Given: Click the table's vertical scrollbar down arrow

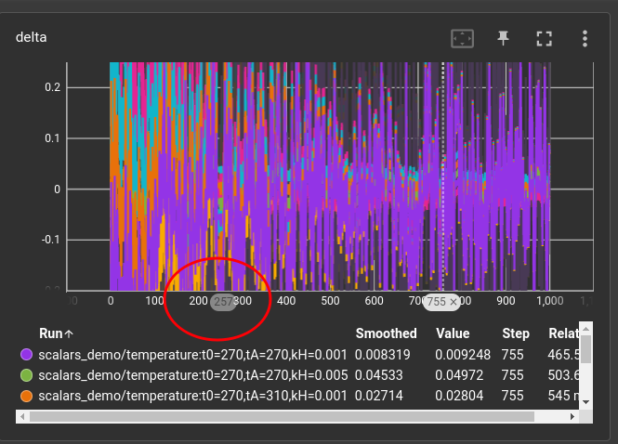Looking at the screenshot, I should [x=586, y=402].
